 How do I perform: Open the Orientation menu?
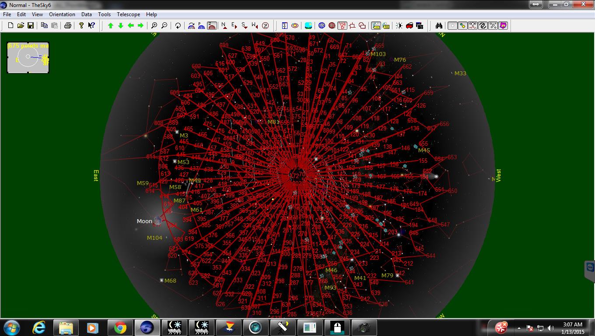[62, 14]
